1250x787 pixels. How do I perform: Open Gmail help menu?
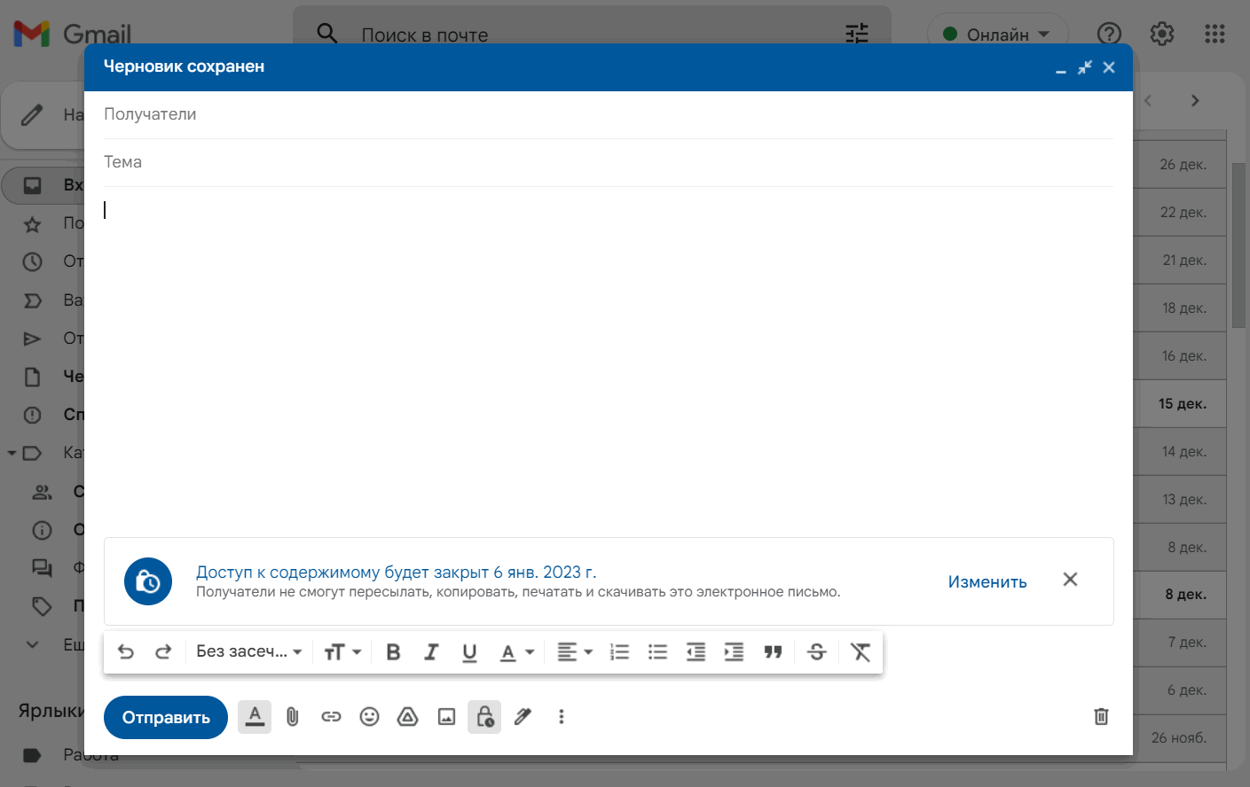coord(1110,34)
